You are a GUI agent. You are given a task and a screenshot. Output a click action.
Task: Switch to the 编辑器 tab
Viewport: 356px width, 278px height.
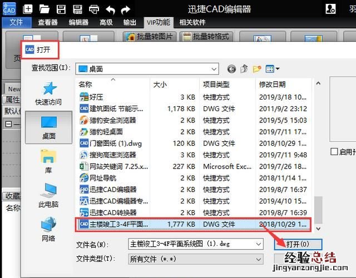coord(78,22)
